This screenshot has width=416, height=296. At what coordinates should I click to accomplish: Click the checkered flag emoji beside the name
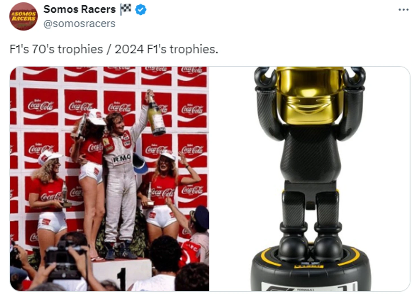click(x=126, y=9)
